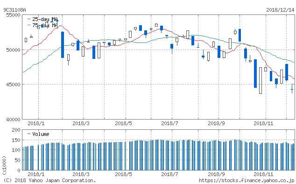Select the 150 volume axis label
The image size is (296, 184).
tap(16, 140)
